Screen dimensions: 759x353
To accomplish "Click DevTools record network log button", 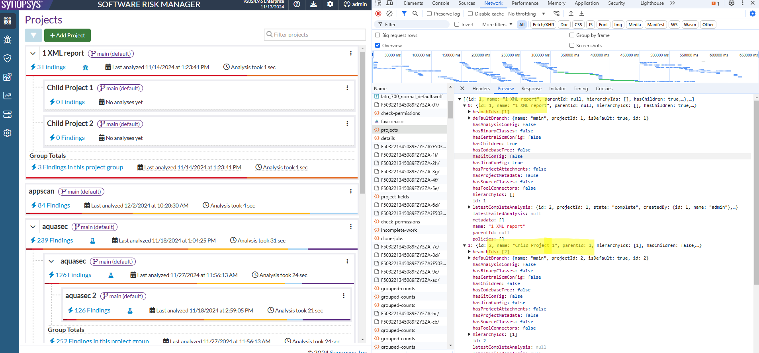I will pyautogui.click(x=378, y=14).
